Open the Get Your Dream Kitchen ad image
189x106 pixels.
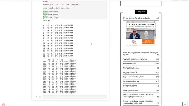(x=141, y=30)
